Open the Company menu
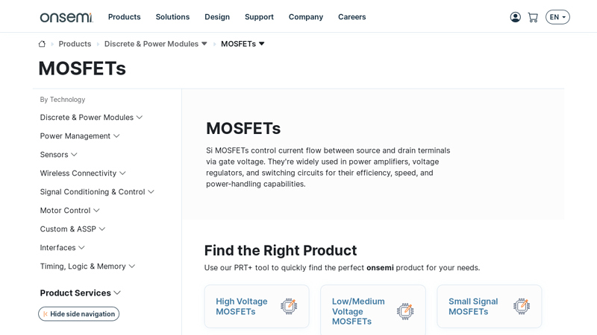This screenshot has height=335, width=597. pos(306,17)
